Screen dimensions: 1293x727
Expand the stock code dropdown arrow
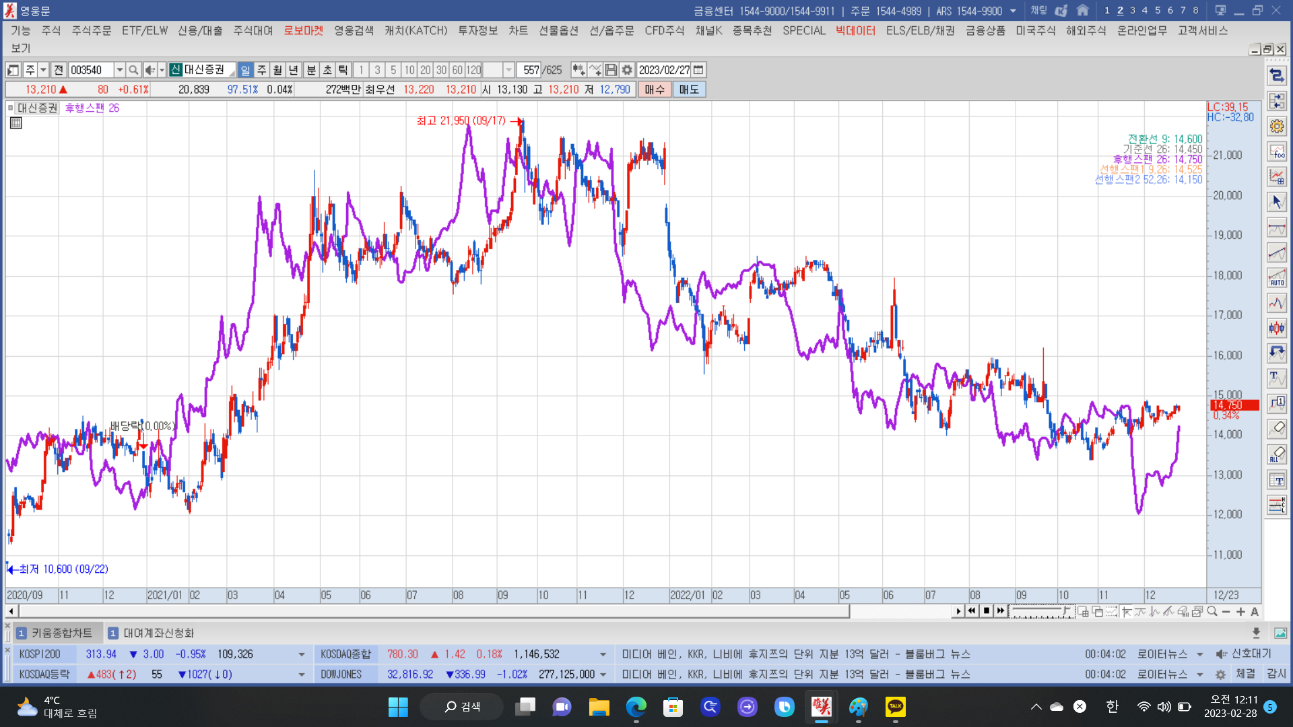119,70
